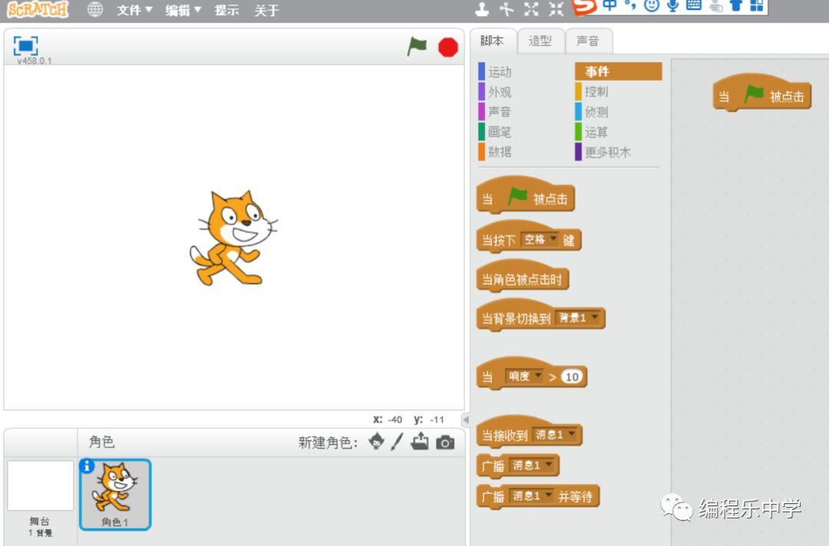
Task: Open Sogou IME emoji face icon
Action: pyautogui.click(x=652, y=5)
